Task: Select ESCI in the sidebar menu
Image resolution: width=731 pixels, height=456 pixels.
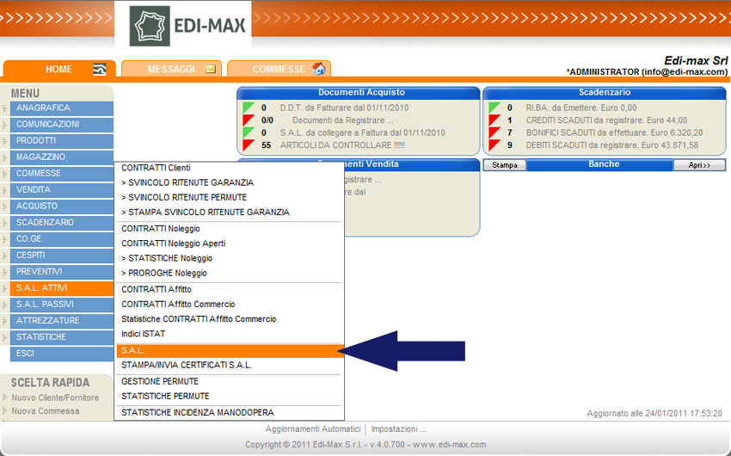Action: tap(62, 354)
